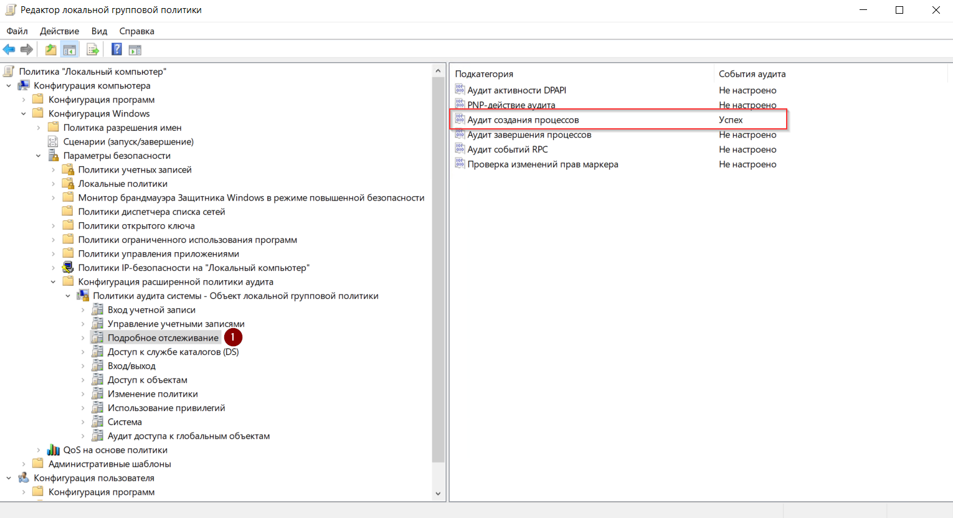Click the События аудита column header

point(752,74)
